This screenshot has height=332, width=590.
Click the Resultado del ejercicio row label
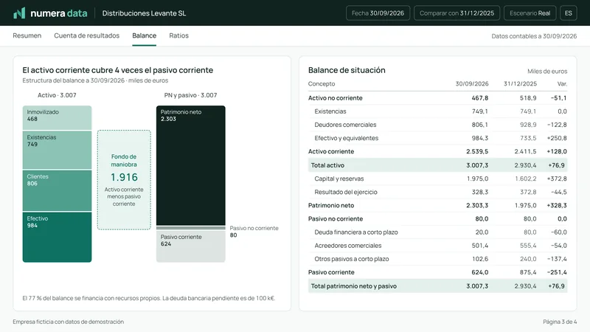346,192
